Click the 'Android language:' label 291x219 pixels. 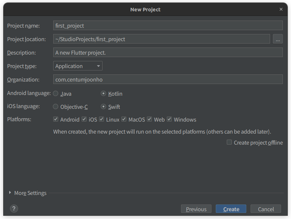pyautogui.click(x=29, y=93)
